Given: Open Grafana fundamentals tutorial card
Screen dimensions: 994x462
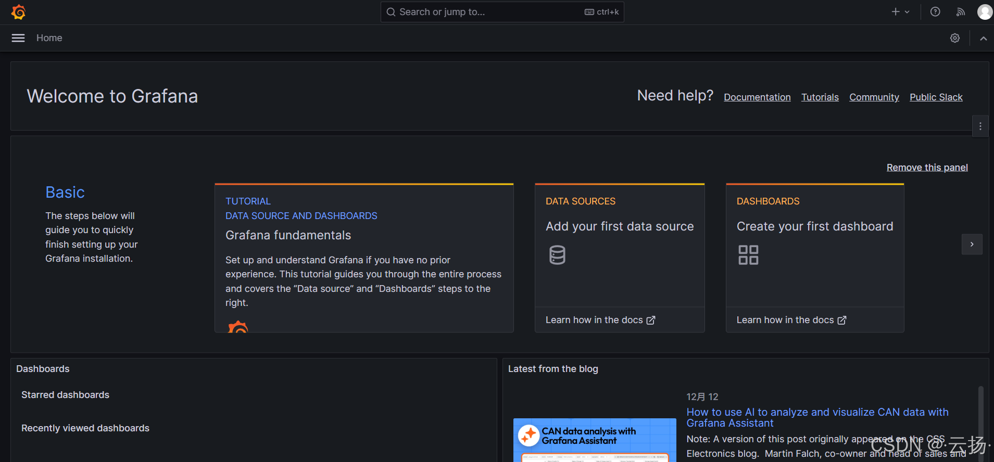Looking at the screenshot, I should coord(364,258).
